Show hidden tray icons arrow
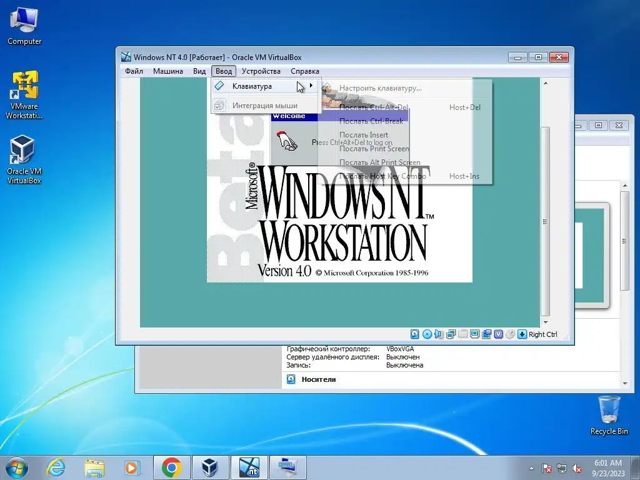This screenshot has height=480, width=640. click(x=531, y=468)
